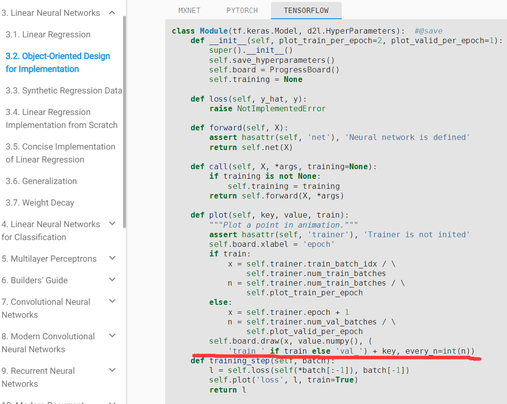Click 'return self.net(X)' line

click(x=251, y=148)
